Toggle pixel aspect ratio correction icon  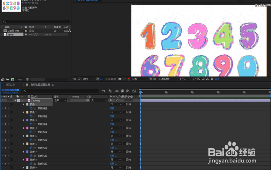click(x=194, y=79)
